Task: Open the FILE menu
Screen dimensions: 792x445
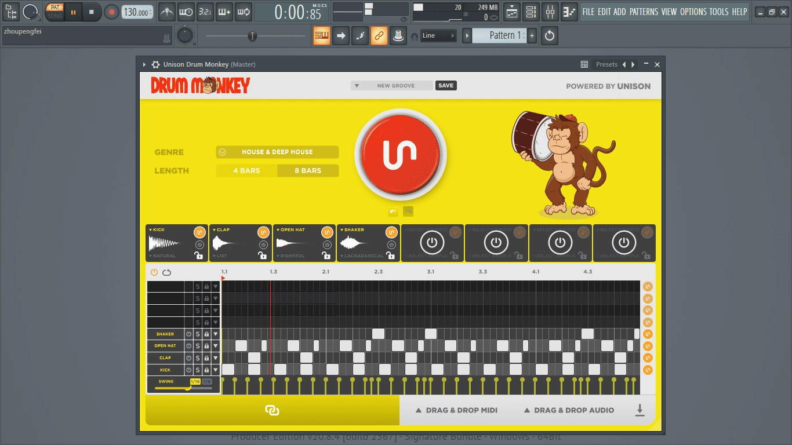Action: (x=588, y=12)
